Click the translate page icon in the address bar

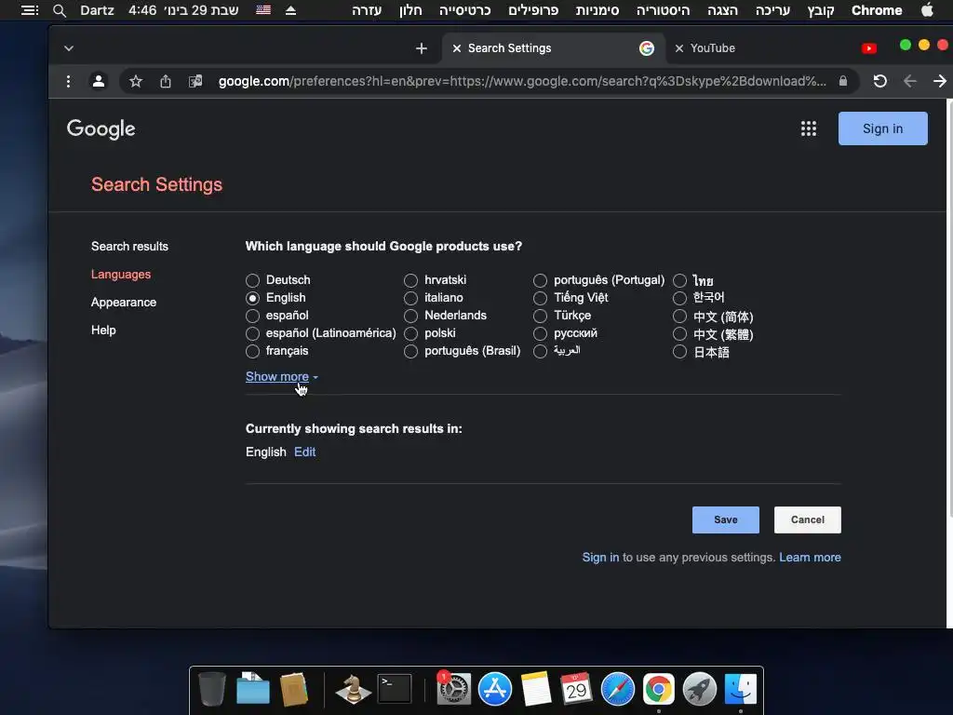195,81
